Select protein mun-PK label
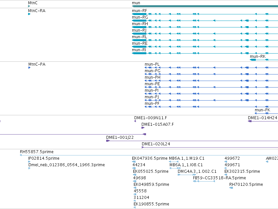Screen dimensions: 278x209 [x=263, y=110]
